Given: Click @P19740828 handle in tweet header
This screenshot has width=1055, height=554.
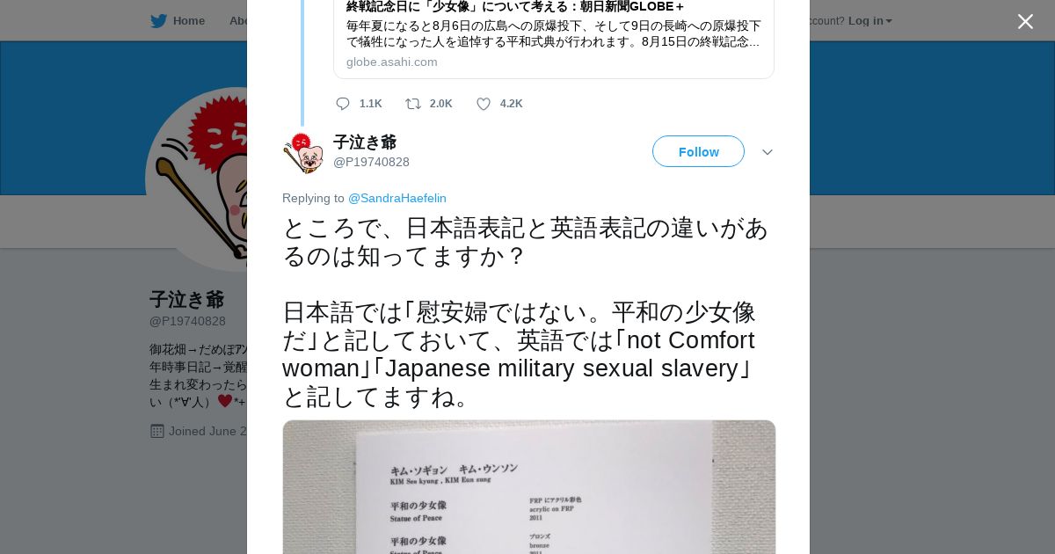Looking at the screenshot, I should (371, 162).
